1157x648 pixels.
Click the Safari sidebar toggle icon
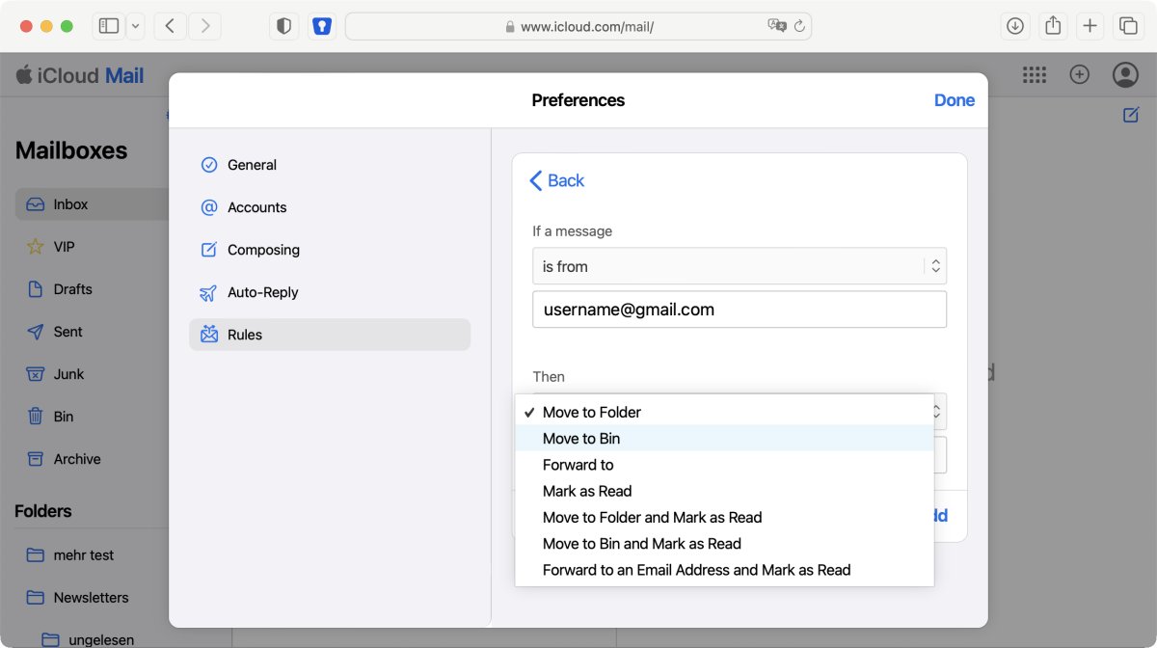click(x=109, y=26)
